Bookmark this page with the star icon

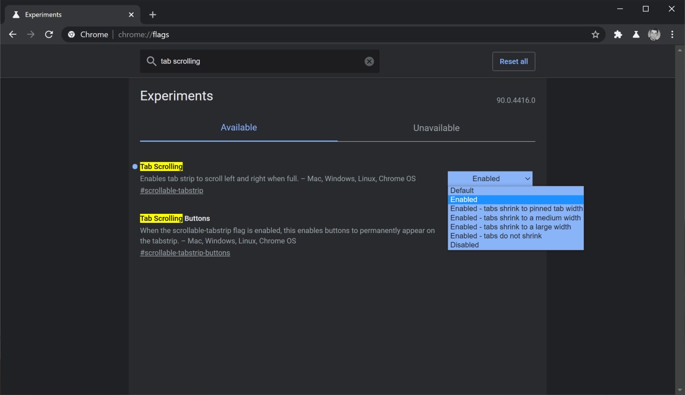point(595,34)
